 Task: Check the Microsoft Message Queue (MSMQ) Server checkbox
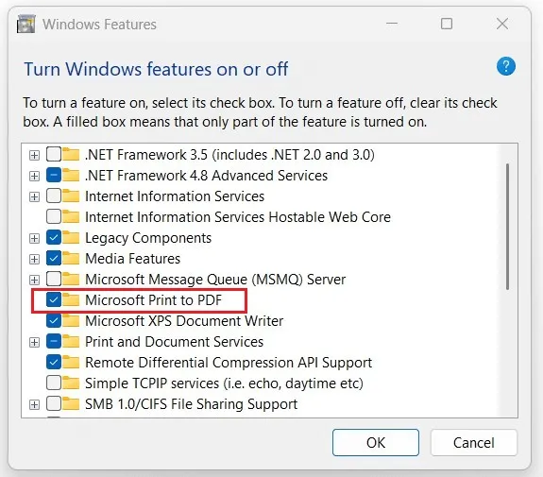point(54,279)
